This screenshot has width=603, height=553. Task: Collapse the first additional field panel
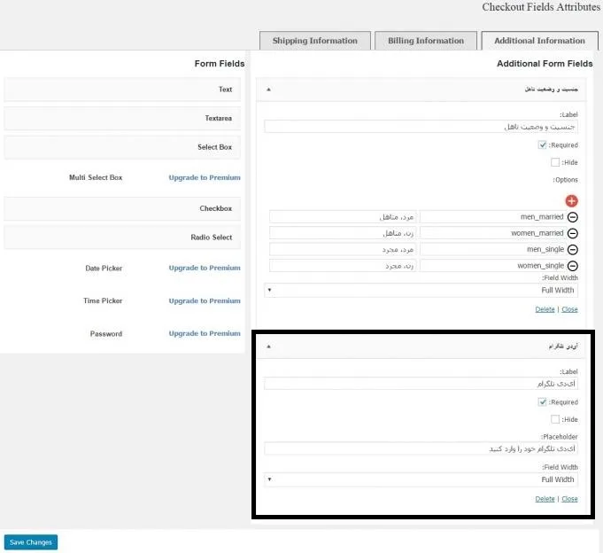269,90
